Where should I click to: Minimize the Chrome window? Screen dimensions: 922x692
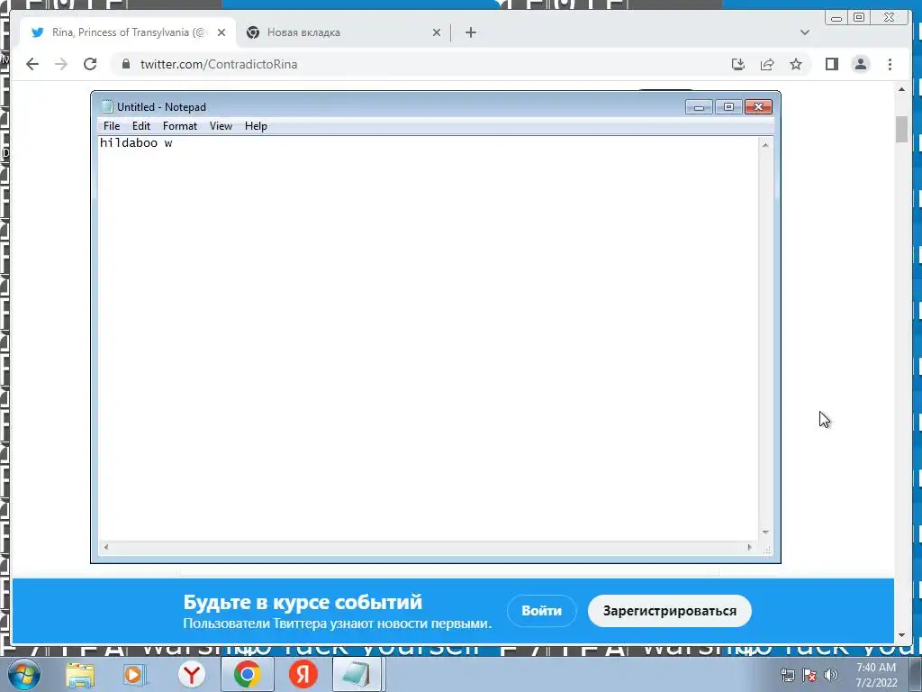(836, 18)
